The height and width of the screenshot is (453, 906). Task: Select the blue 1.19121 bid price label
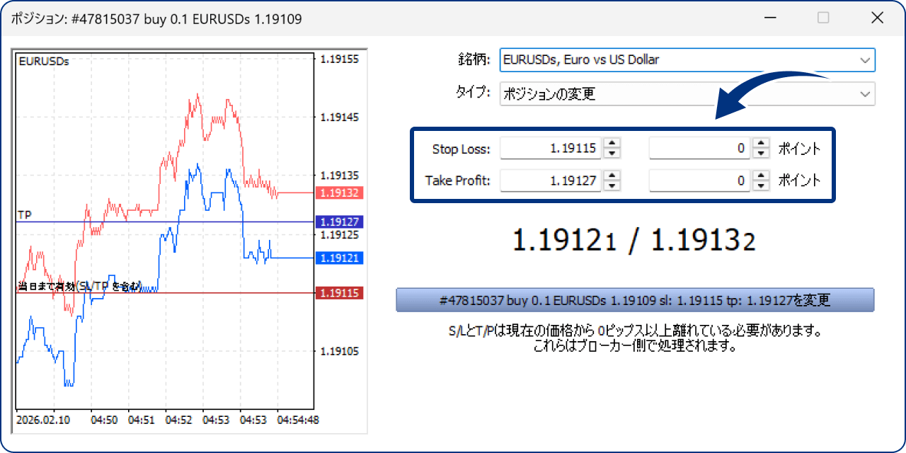(340, 258)
